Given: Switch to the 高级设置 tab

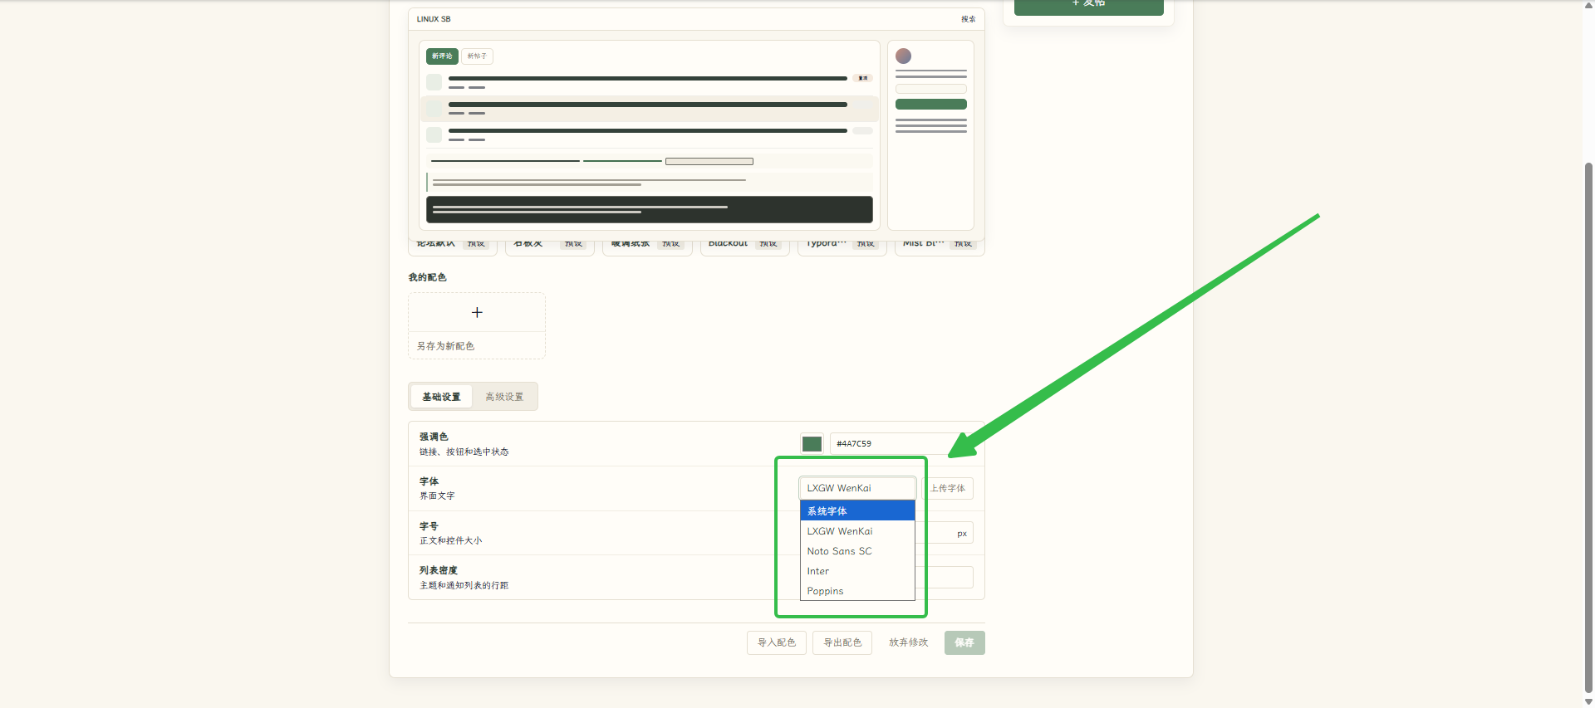Looking at the screenshot, I should click(504, 397).
